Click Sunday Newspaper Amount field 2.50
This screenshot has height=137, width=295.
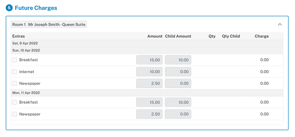click(x=149, y=83)
